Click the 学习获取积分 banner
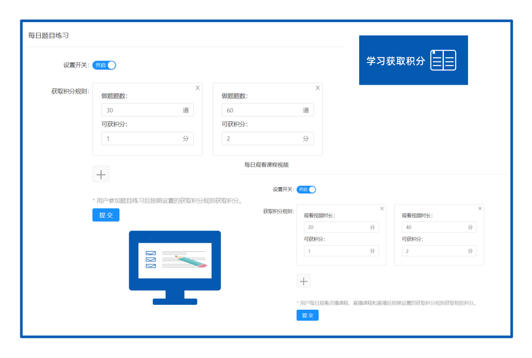532x358 pixels. 413,60
